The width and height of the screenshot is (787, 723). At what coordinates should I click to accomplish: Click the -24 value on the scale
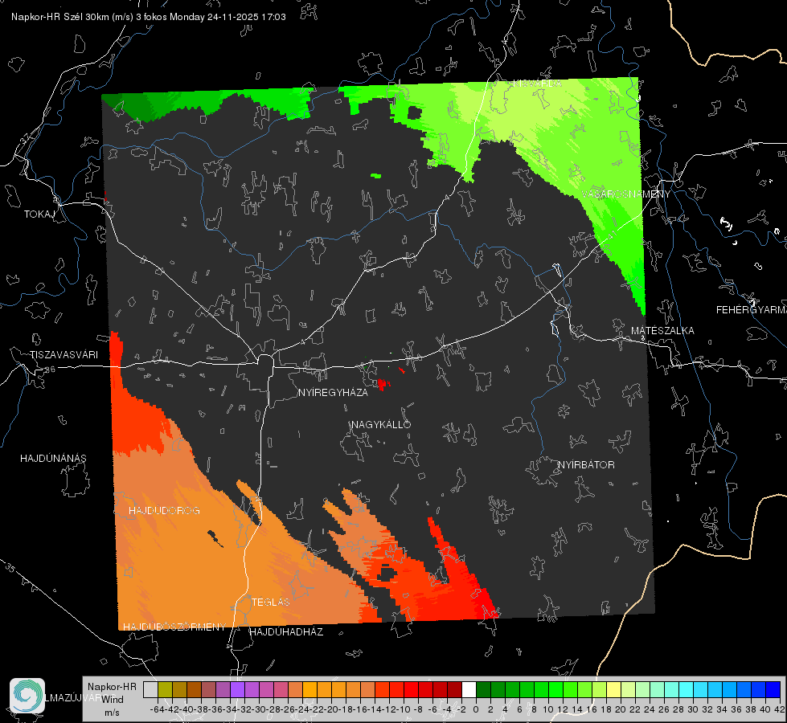302,709
